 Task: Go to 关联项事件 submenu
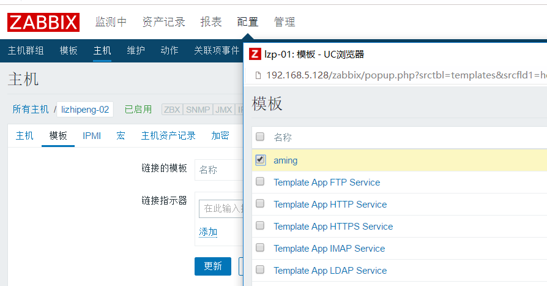point(217,51)
